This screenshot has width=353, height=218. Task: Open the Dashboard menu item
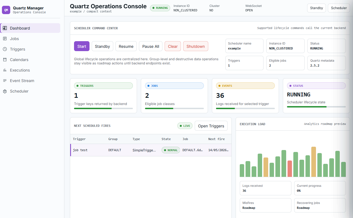(x=30, y=28)
